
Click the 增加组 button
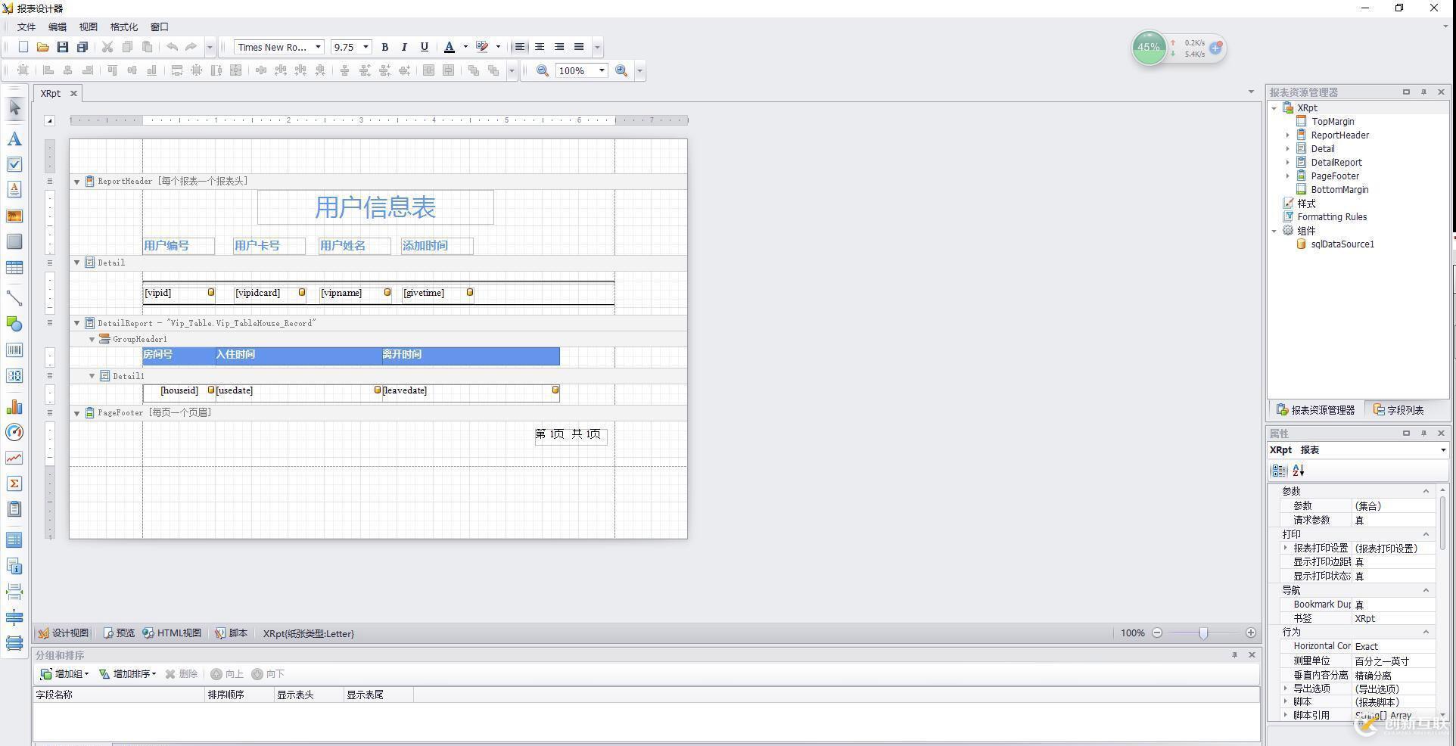[x=64, y=674]
